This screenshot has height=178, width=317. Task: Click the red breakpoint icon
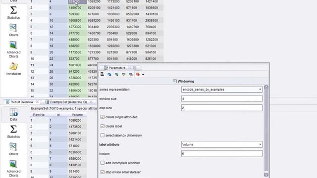click(138, 75)
